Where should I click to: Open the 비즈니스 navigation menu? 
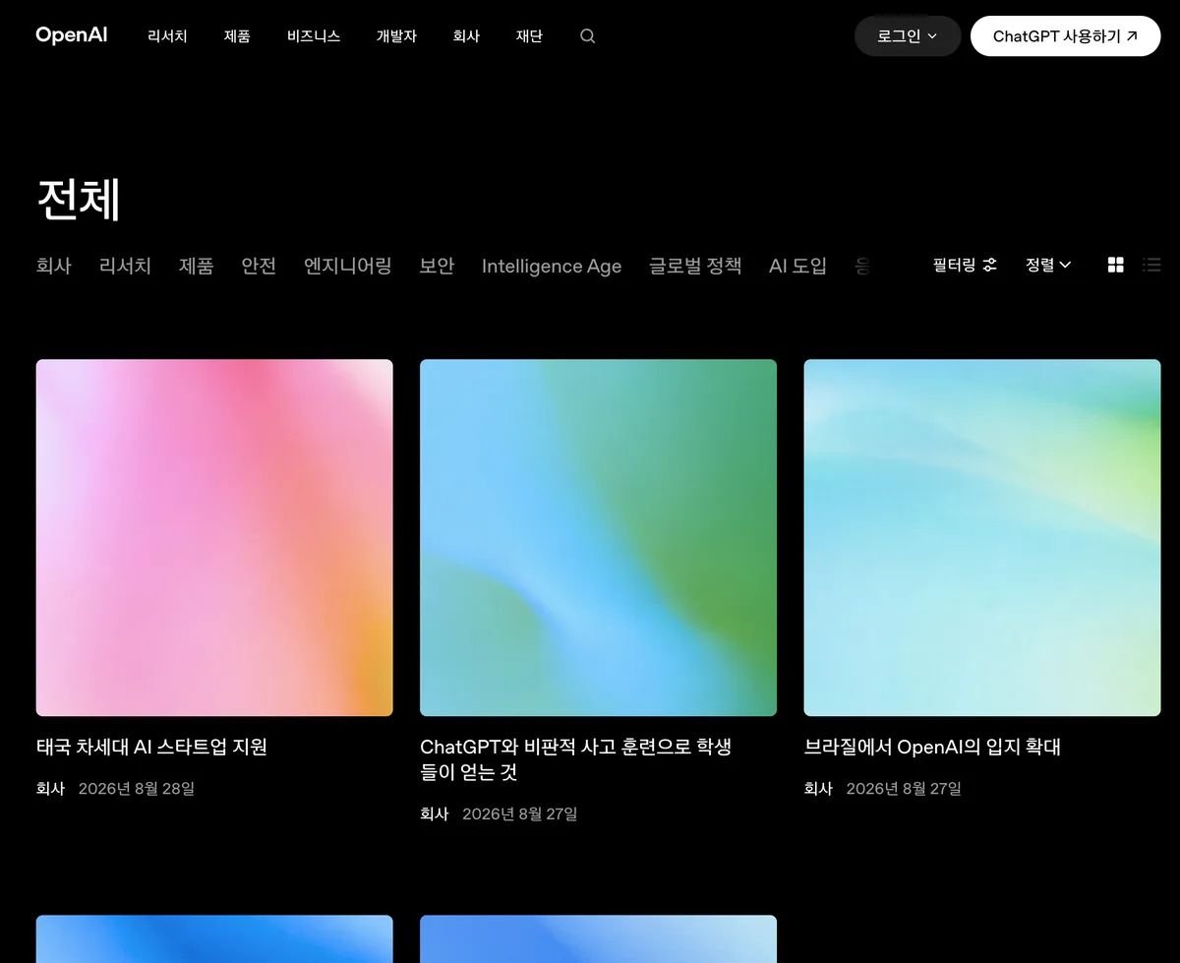tap(314, 36)
